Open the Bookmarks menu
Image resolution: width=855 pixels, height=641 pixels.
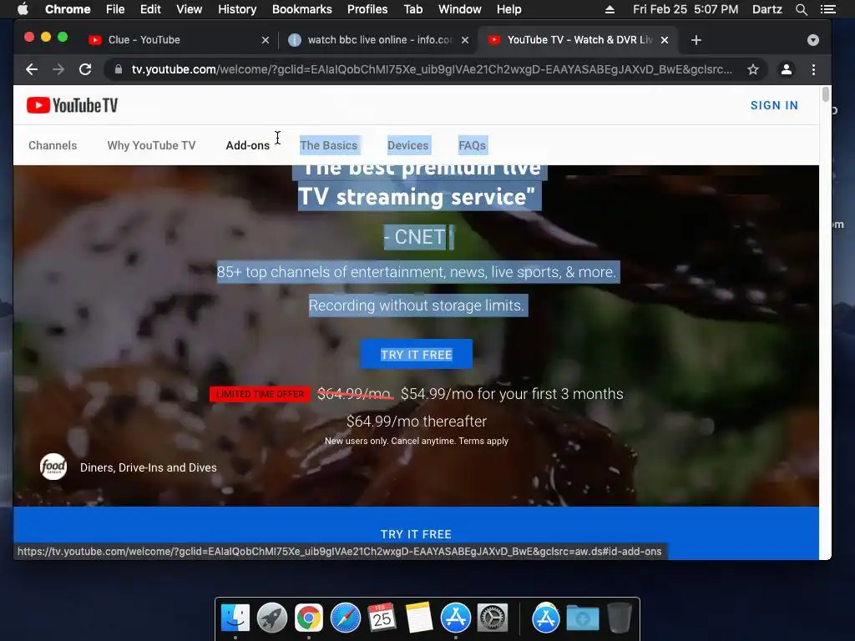click(302, 9)
